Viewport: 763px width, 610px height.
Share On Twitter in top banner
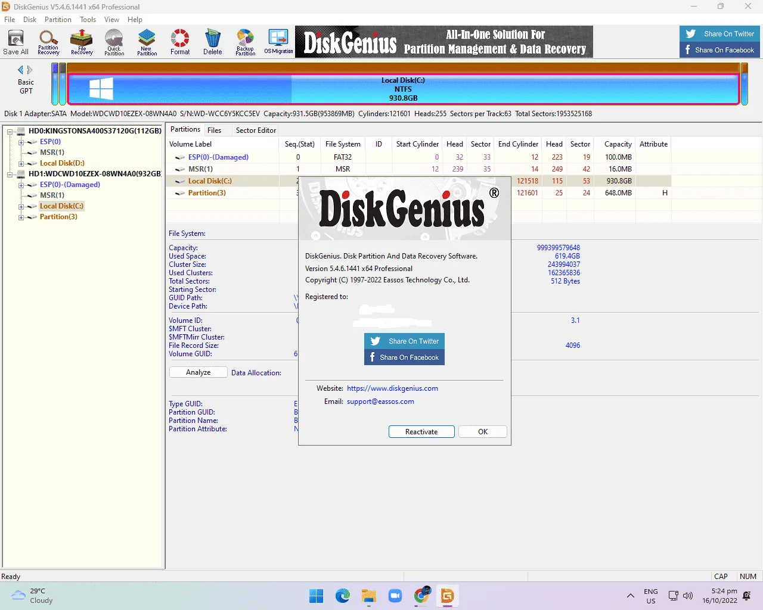tap(720, 34)
